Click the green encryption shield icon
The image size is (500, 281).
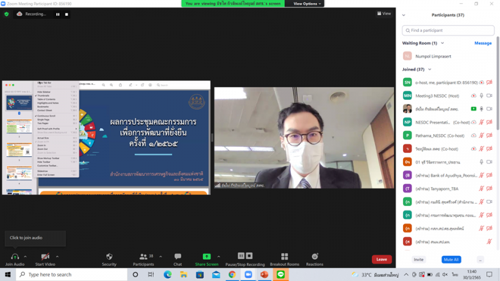6,14
